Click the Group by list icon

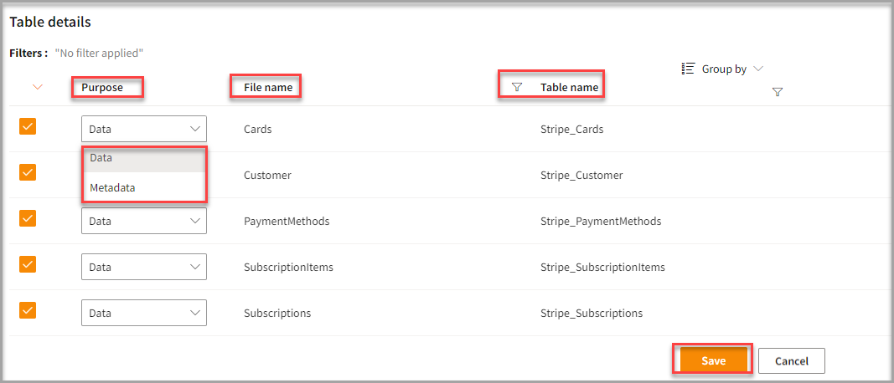[x=689, y=69]
